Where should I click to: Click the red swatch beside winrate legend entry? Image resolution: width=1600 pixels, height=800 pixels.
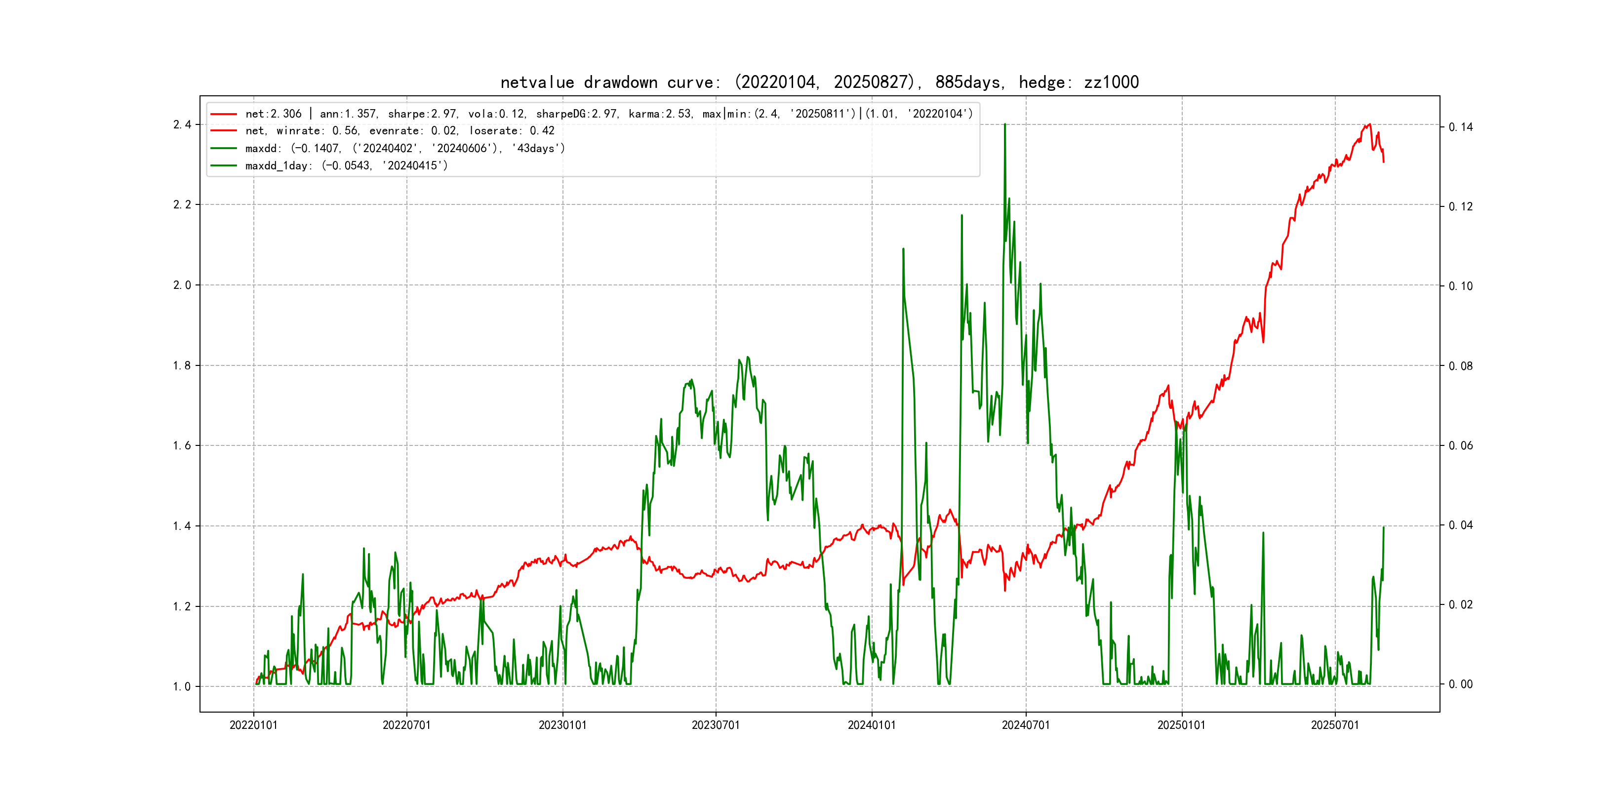224,131
